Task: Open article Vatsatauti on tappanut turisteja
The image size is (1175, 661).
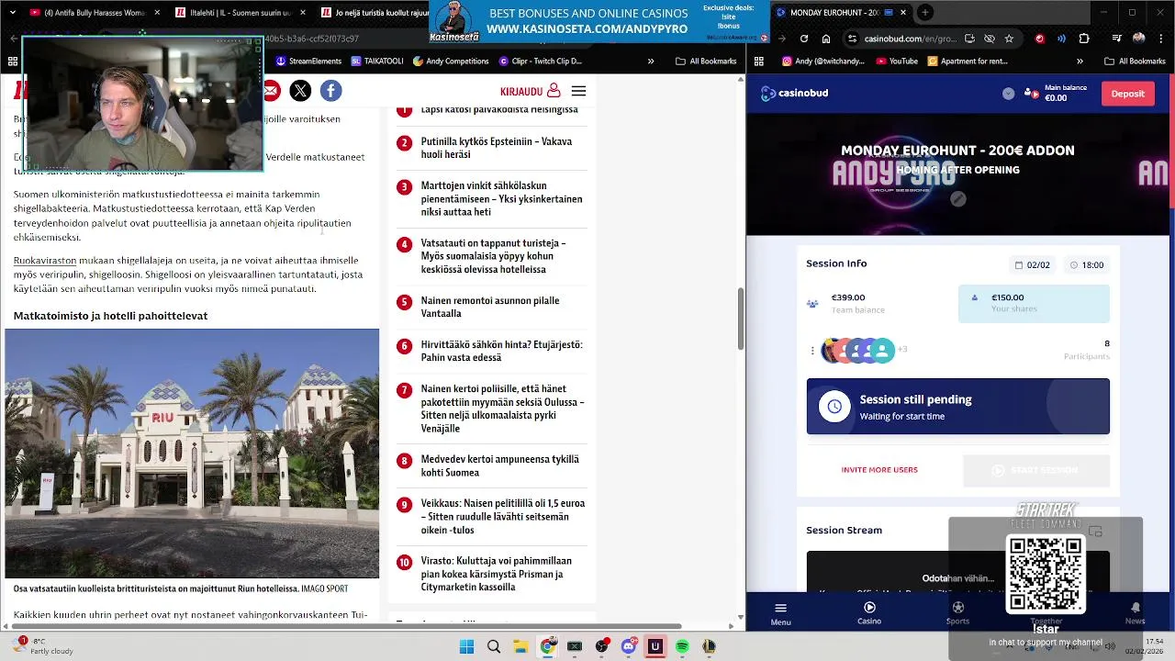Action: [493, 256]
